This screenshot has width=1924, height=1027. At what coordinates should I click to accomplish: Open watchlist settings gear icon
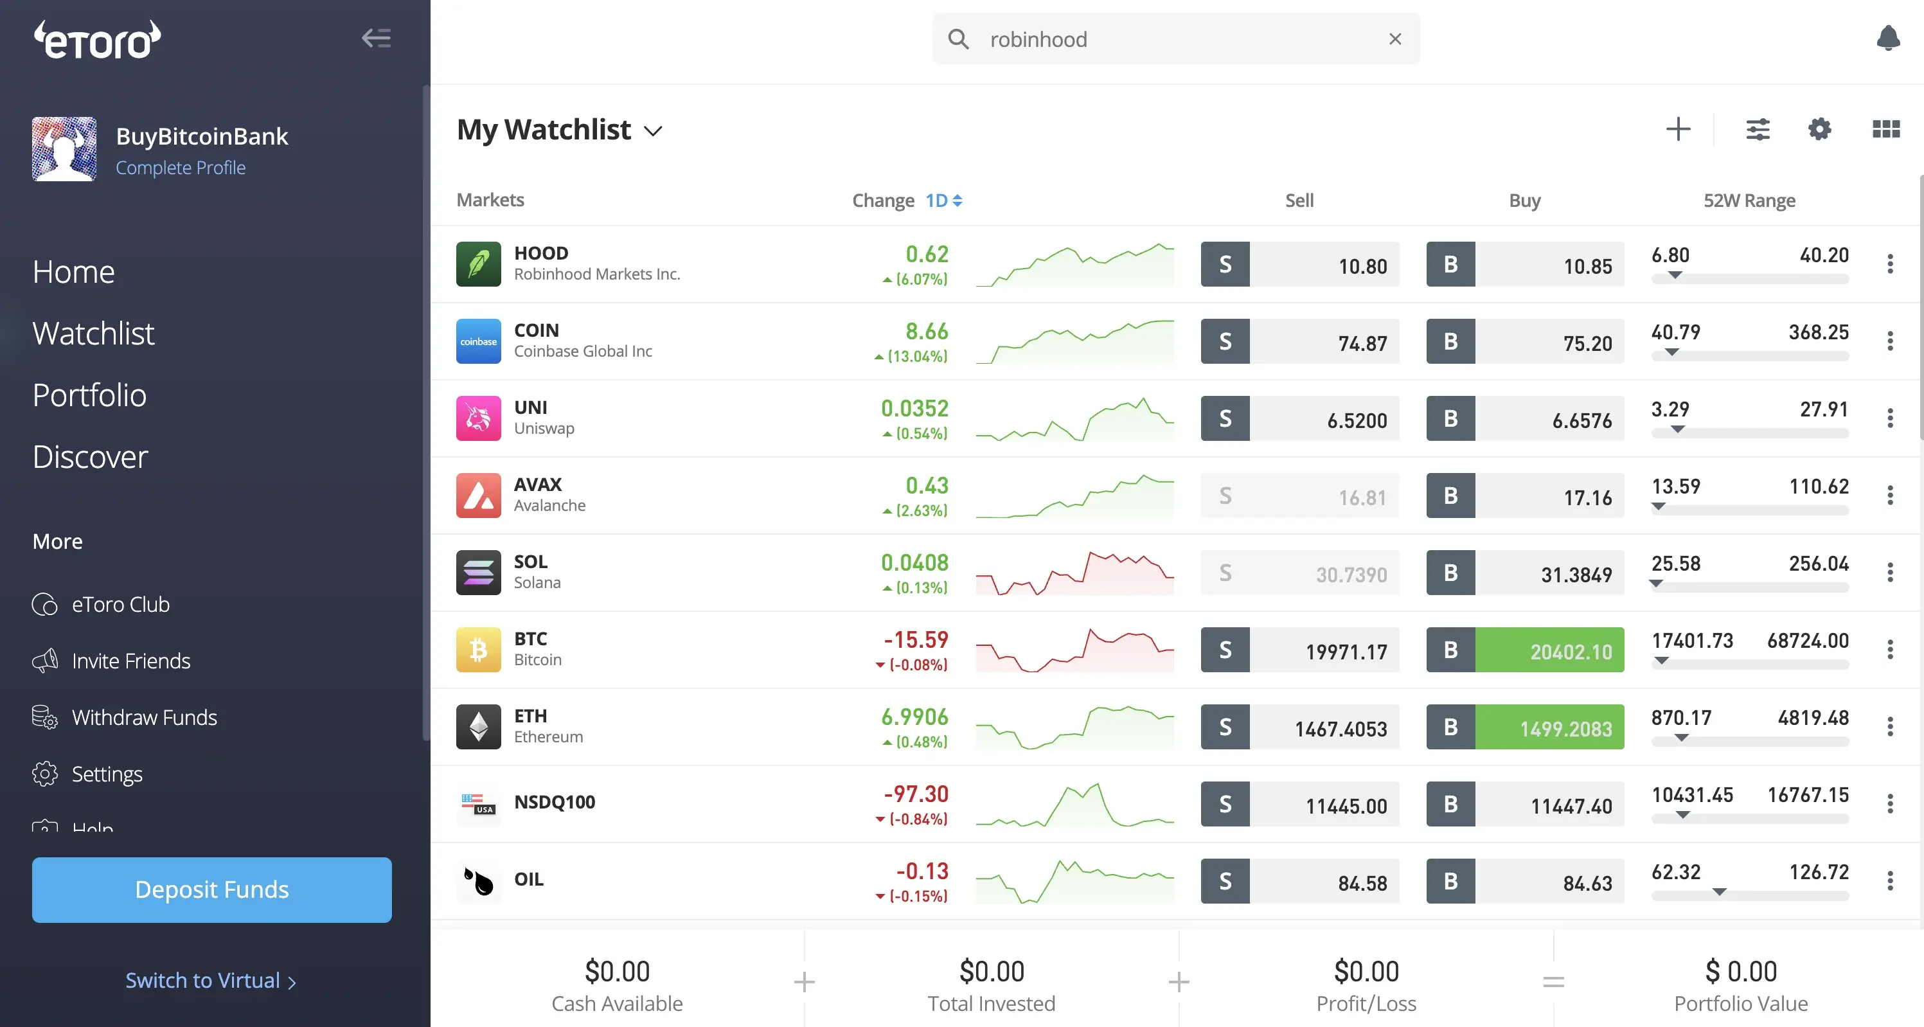pos(1819,129)
